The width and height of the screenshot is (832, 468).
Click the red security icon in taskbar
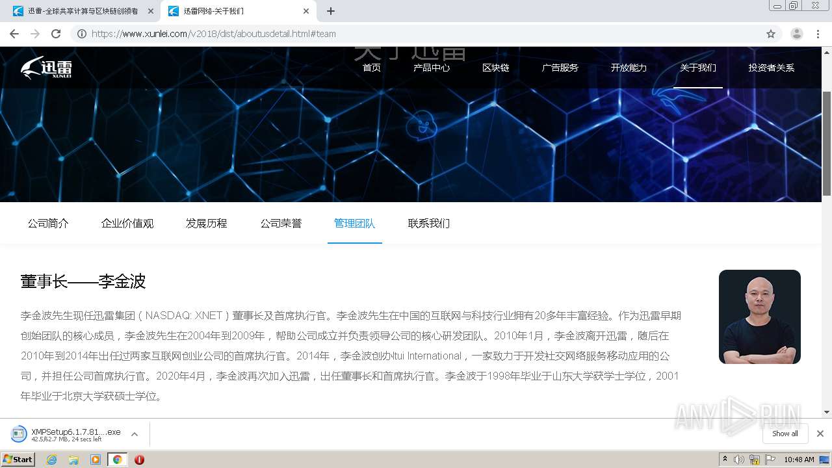tap(139, 460)
